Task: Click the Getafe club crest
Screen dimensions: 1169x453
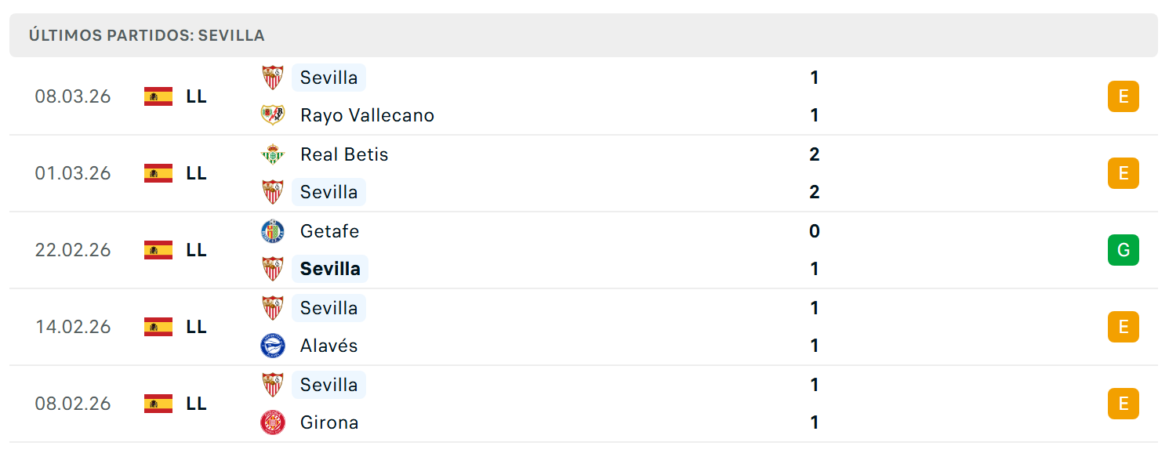Action: [x=273, y=231]
